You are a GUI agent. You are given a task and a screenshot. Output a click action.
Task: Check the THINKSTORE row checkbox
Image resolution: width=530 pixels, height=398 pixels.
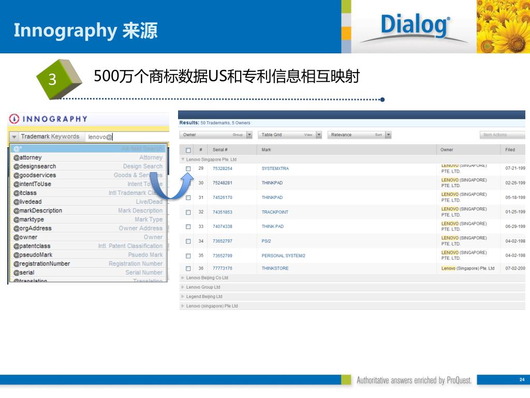click(188, 268)
